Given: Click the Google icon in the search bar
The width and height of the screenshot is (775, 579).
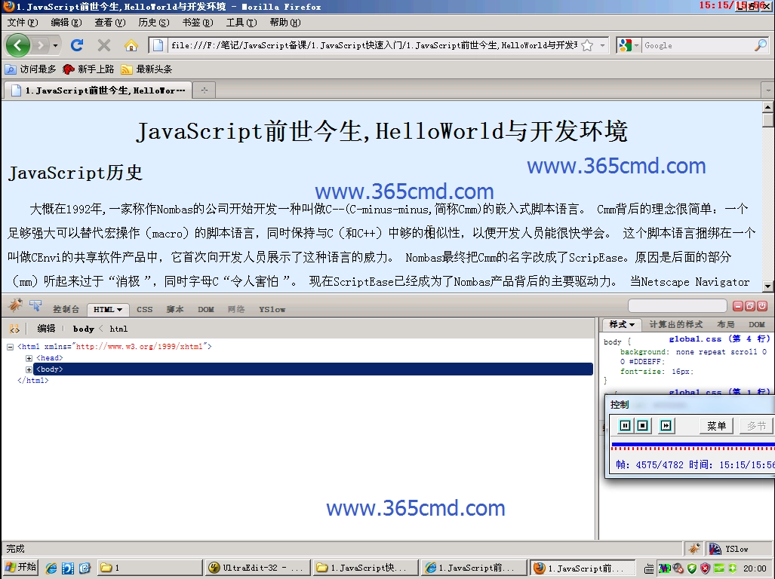Looking at the screenshot, I should tap(625, 44).
